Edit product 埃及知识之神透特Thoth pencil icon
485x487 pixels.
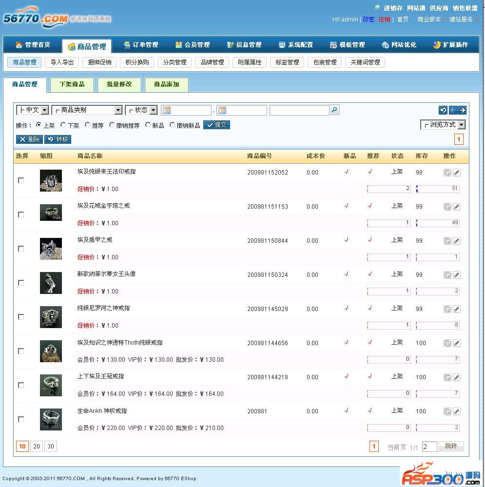(456, 344)
